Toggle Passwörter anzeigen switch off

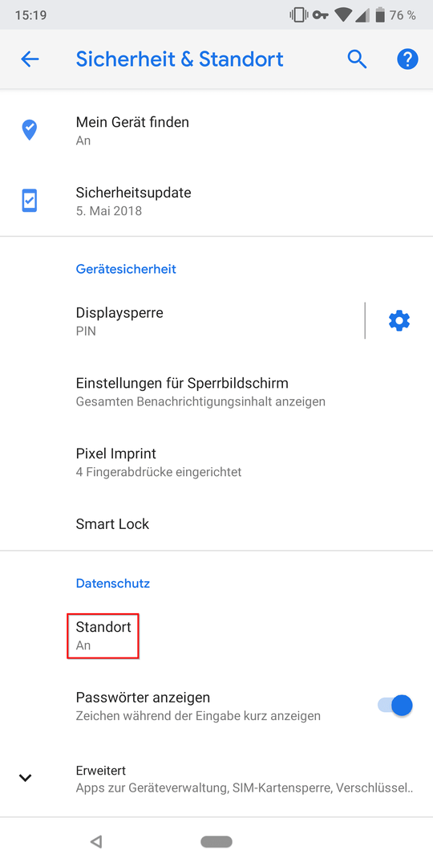pos(395,706)
